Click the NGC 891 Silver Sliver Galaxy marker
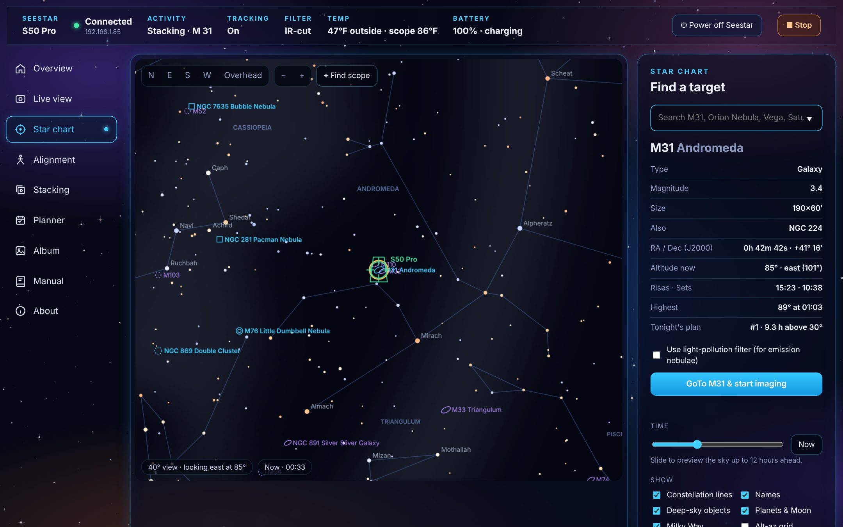 (x=288, y=443)
